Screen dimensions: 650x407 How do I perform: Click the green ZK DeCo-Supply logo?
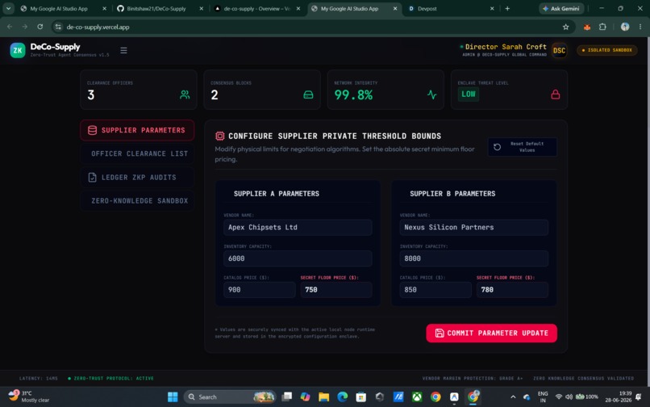point(18,50)
